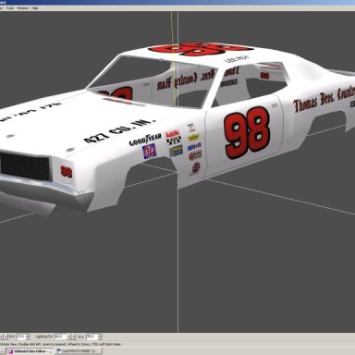This screenshot has height=355, width=355.
Task: Increase the 15.0 field with its up spinner
Action: (x=28, y=336)
